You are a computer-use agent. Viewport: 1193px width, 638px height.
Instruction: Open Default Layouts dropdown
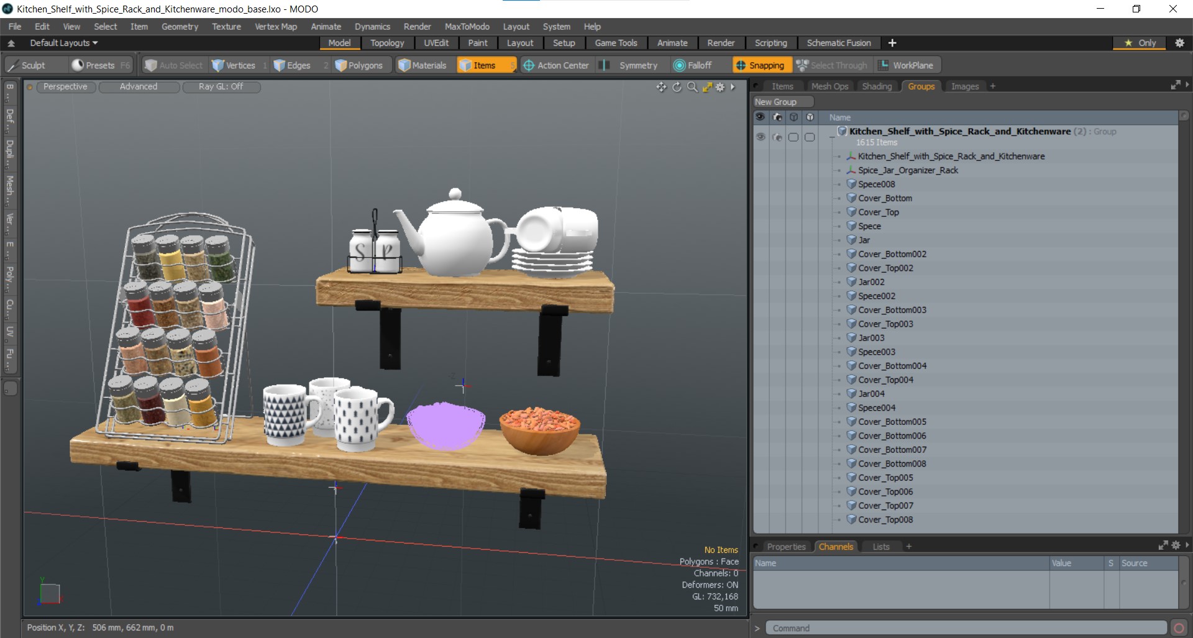tap(63, 43)
